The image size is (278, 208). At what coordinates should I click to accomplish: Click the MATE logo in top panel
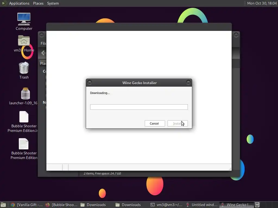(x=4, y=3)
